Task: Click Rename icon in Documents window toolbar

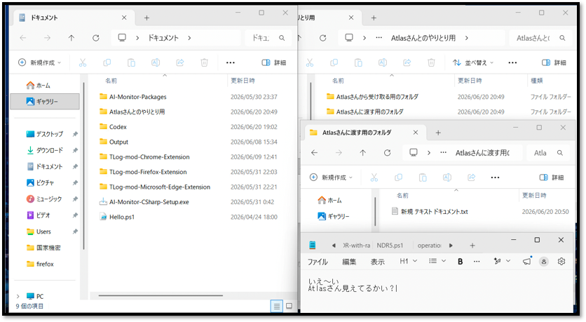Action: click(x=156, y=63)
